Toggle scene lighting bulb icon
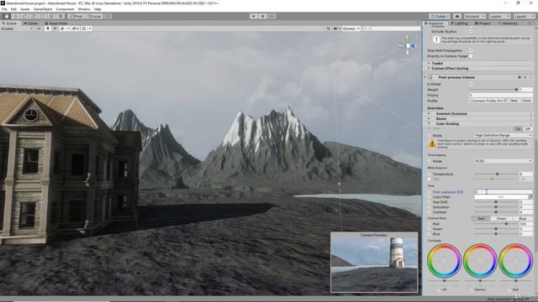The image size is (538, 302). pos(48,29)
